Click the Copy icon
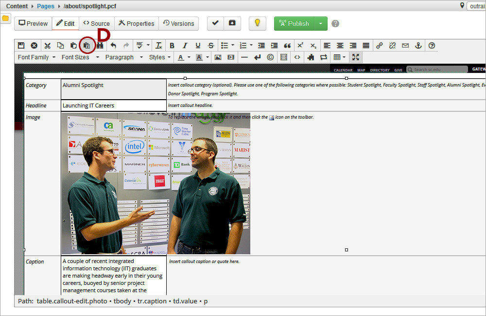This screenshot has width=486, height=316. (x=60, y=46)
